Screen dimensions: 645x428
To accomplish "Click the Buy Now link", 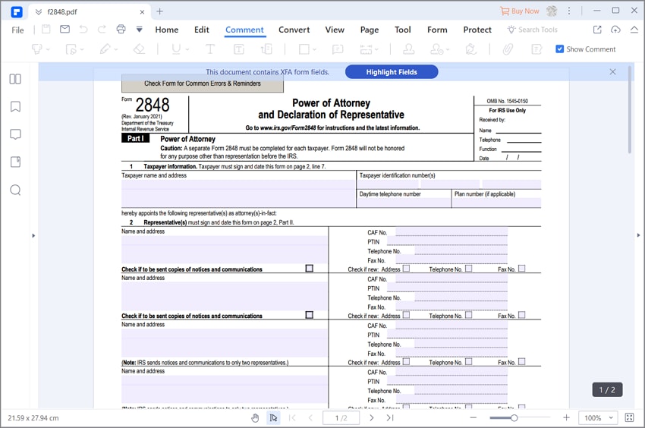I will pos(520,11).
